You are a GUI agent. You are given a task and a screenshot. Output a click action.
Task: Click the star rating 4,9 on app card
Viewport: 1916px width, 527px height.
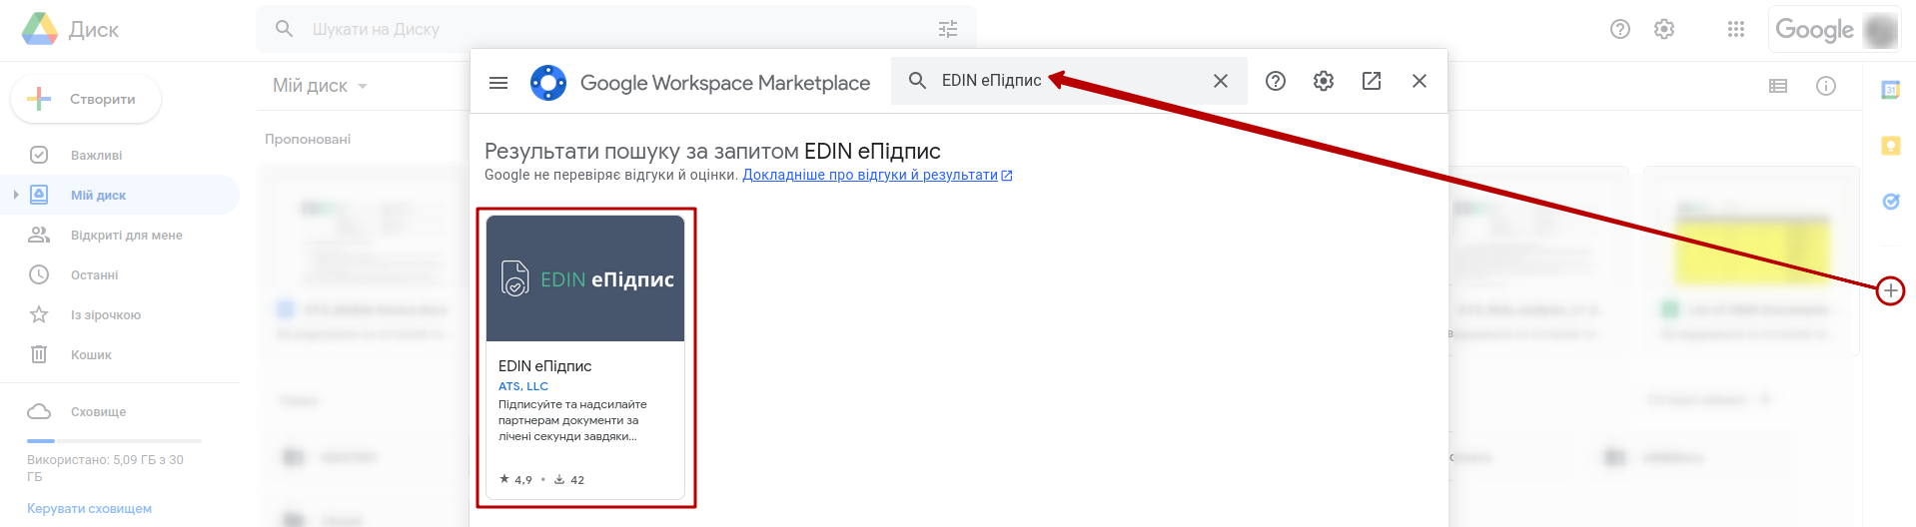515,480
